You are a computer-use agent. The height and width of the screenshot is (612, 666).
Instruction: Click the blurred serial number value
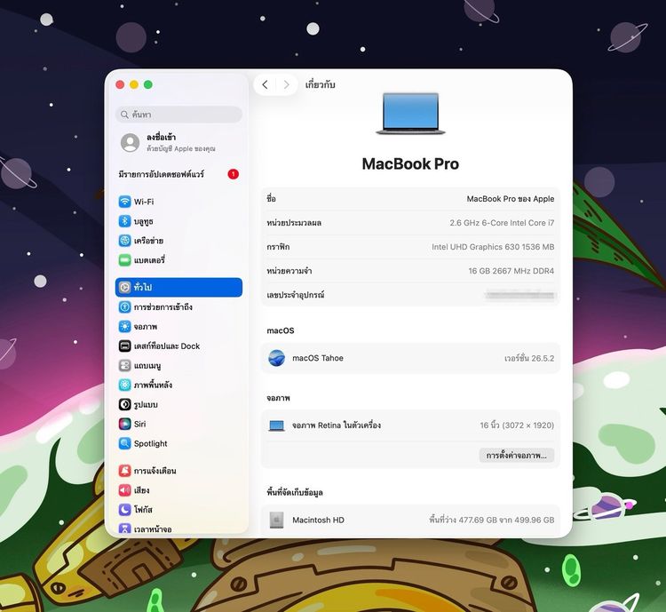tap(520, 295)
